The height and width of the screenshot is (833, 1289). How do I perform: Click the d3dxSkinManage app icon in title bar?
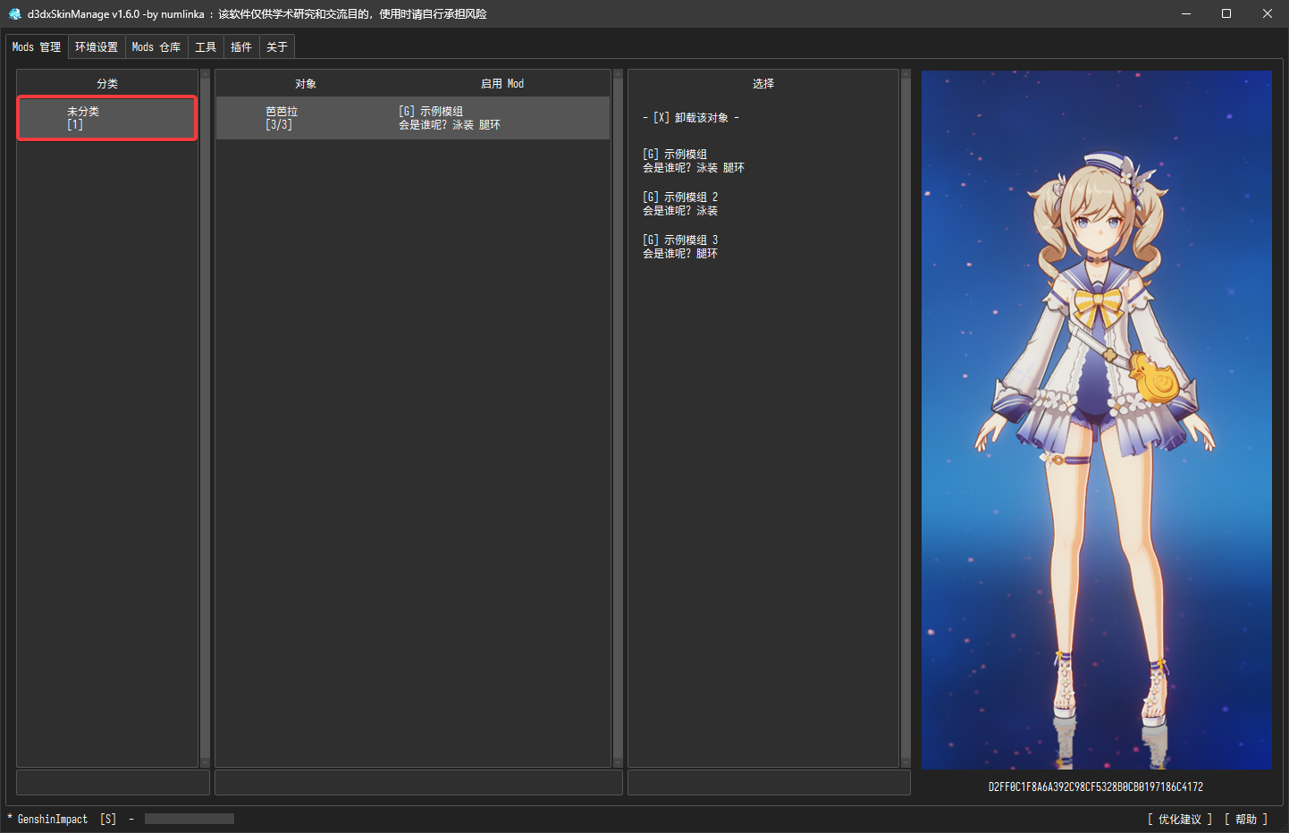pos(14,13)
